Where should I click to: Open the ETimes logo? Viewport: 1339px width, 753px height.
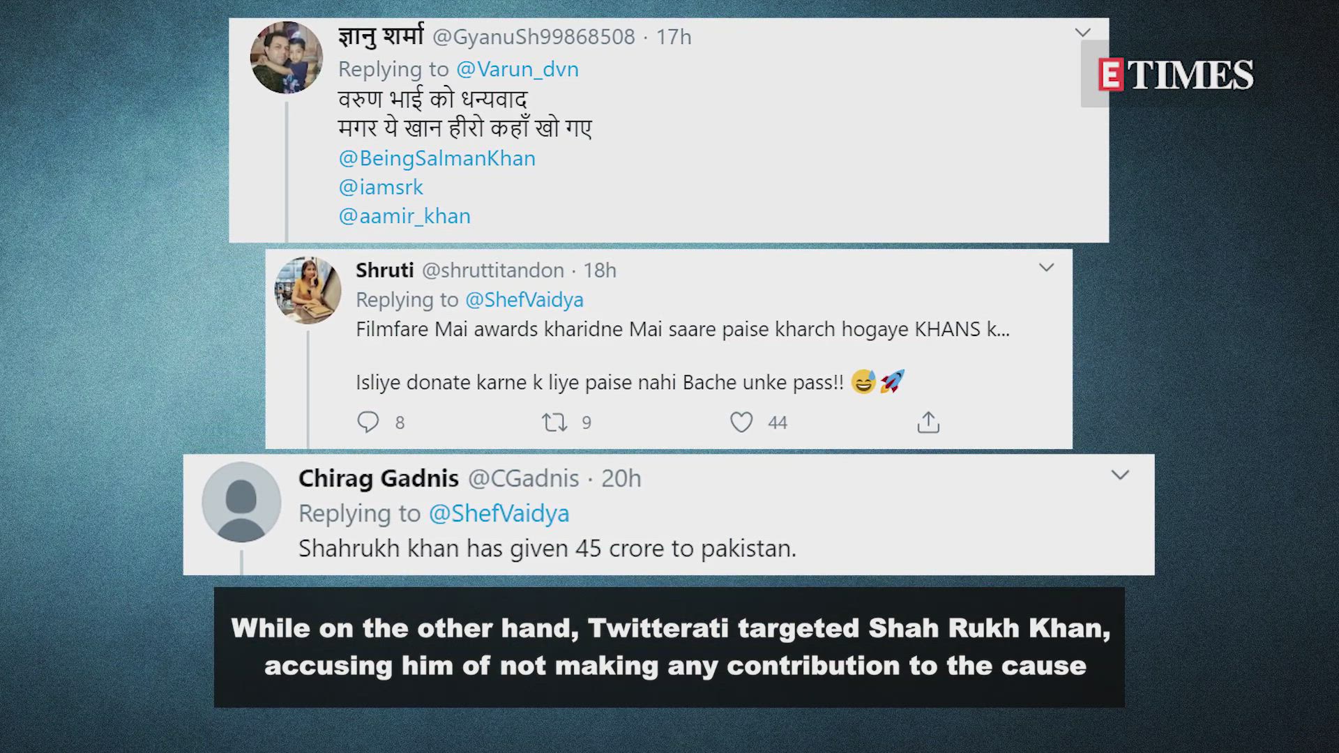pyautogui.click(x=1176, y=75)
